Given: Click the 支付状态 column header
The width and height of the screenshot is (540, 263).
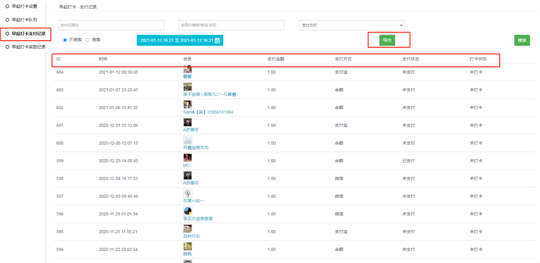Looking at the screenshot, I should point(411,59).
